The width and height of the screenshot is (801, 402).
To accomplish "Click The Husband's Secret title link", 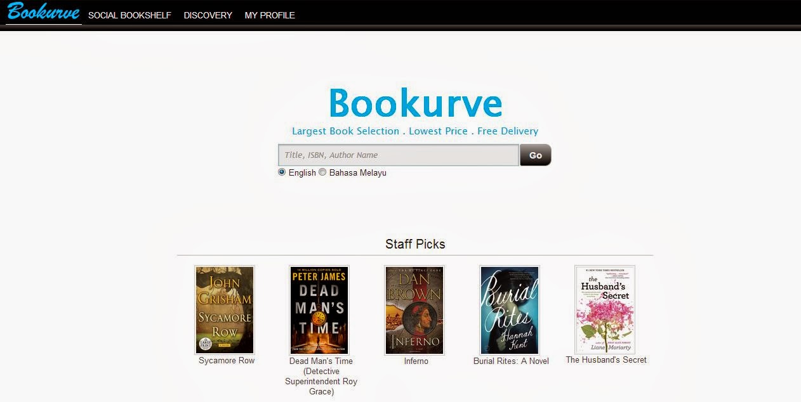I will pyautogui.click(x=606, y=360).
